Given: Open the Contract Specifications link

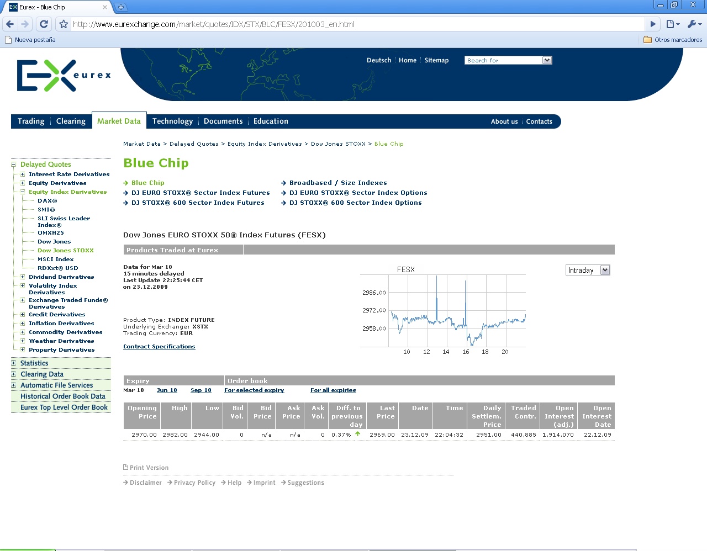Looking at the screenshot, I should [x=159, y=347].
